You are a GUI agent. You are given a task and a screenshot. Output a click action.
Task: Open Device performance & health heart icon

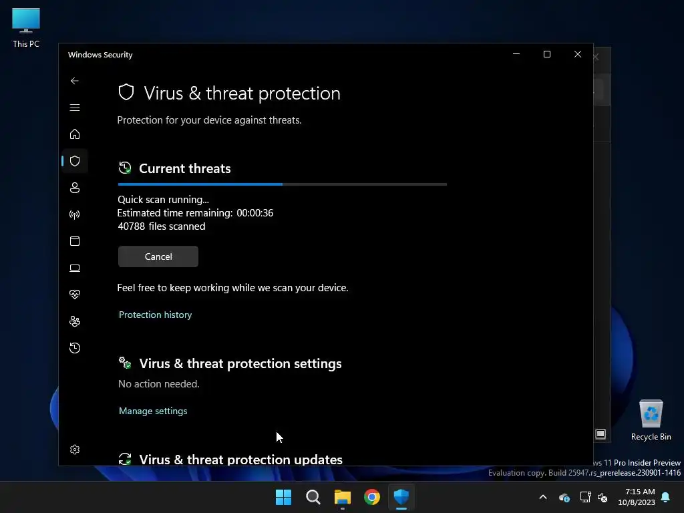click(x=75, y=295)
